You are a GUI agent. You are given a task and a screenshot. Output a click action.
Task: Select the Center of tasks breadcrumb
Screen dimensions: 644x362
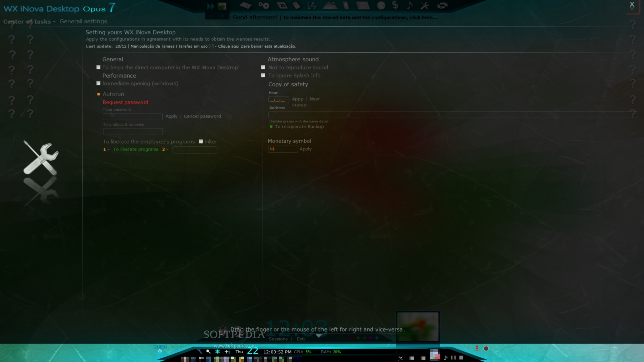pos(27,22)
